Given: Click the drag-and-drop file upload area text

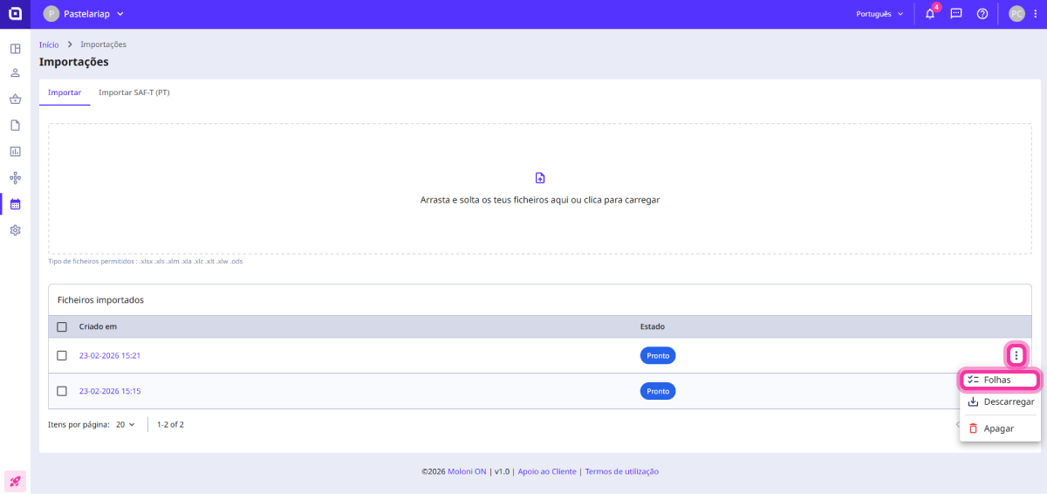Looking at the screenshot, I should 540,200.
